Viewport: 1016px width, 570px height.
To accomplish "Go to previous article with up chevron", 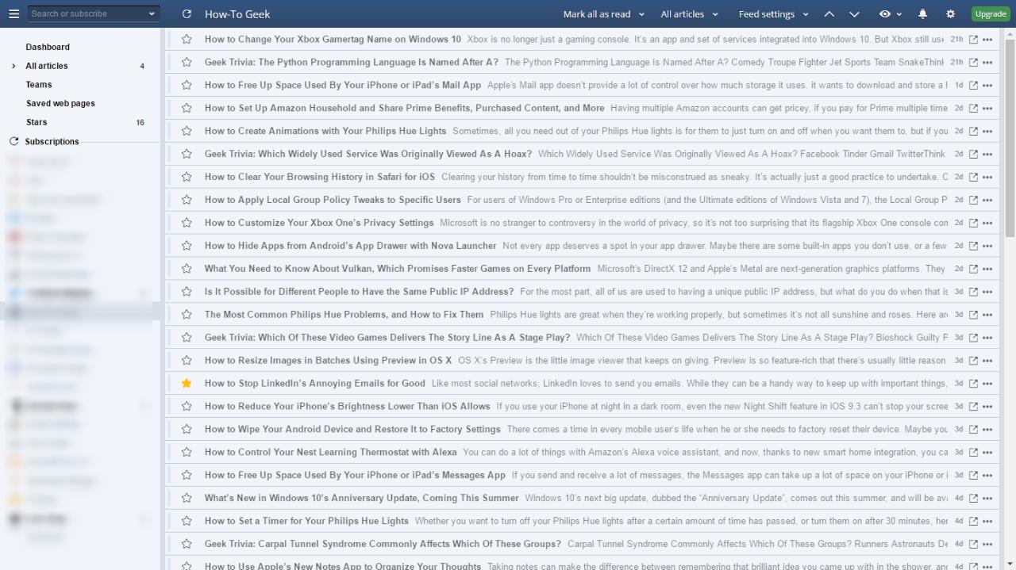I will point(829,14).
